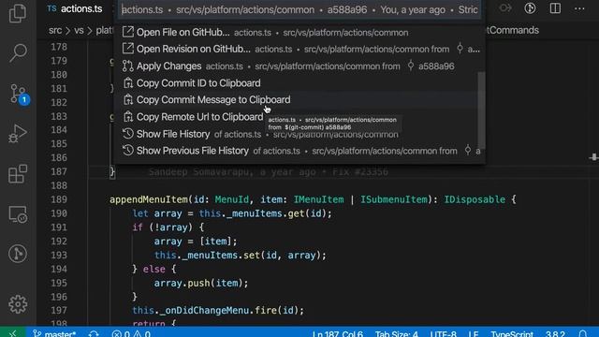Click the open changes arrow icon in title bar

(505, 8)
